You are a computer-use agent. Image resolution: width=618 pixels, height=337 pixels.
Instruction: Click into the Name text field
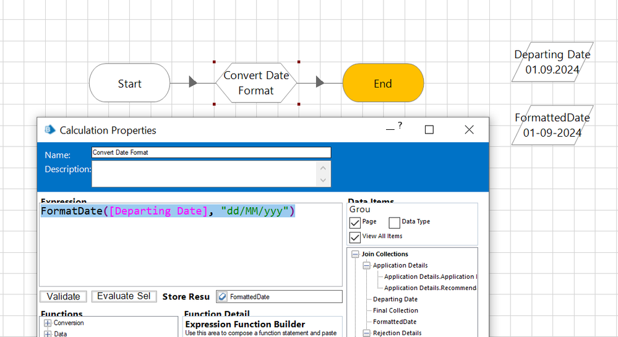(211, 152)
